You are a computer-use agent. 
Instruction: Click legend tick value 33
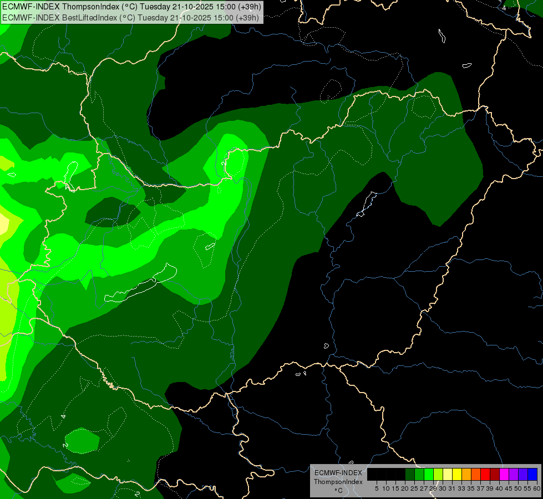[461, 488]
